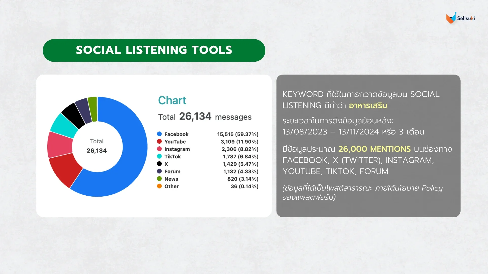Click the red YouTube legend dot

(159, 142)
